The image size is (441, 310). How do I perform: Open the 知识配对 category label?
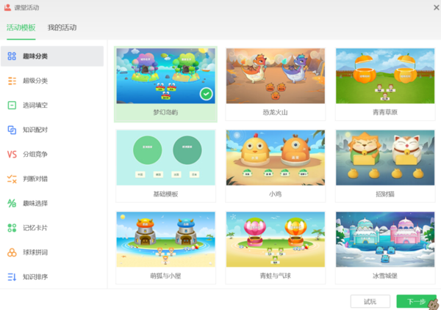pyautogui.click(x=35, y=130)
